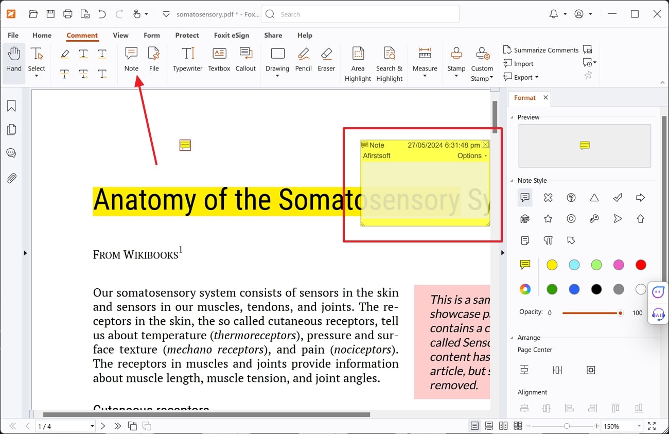The width and height of the screenshot is (669, 434).
Task: Expand the Drawing tools dropdown
Action: pyautogui.click(x=277, y=76)
